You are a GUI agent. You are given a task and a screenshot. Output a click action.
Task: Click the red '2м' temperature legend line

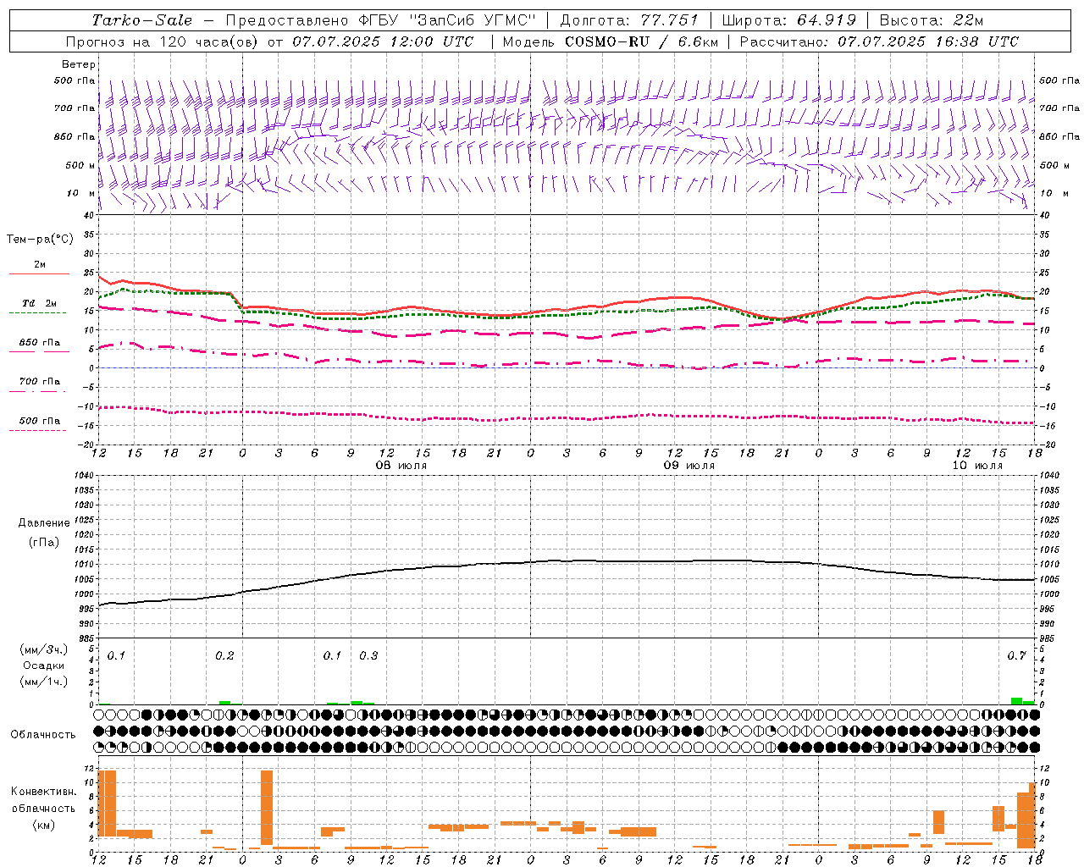tap(39, 273)
